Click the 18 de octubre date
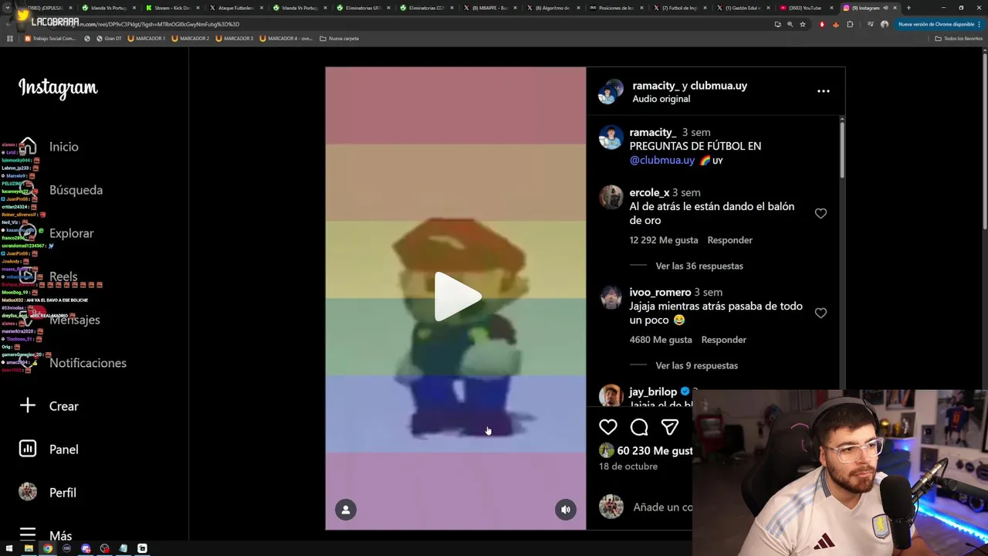Viewport: 988px width, 556px height. [628, 466]
